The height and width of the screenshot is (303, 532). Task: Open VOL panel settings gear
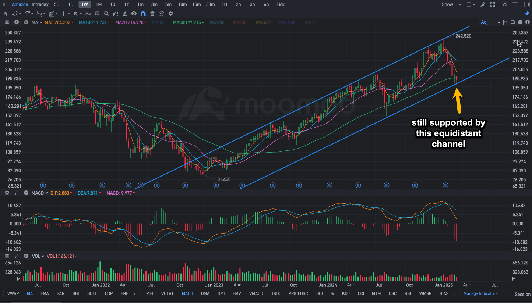7,256
